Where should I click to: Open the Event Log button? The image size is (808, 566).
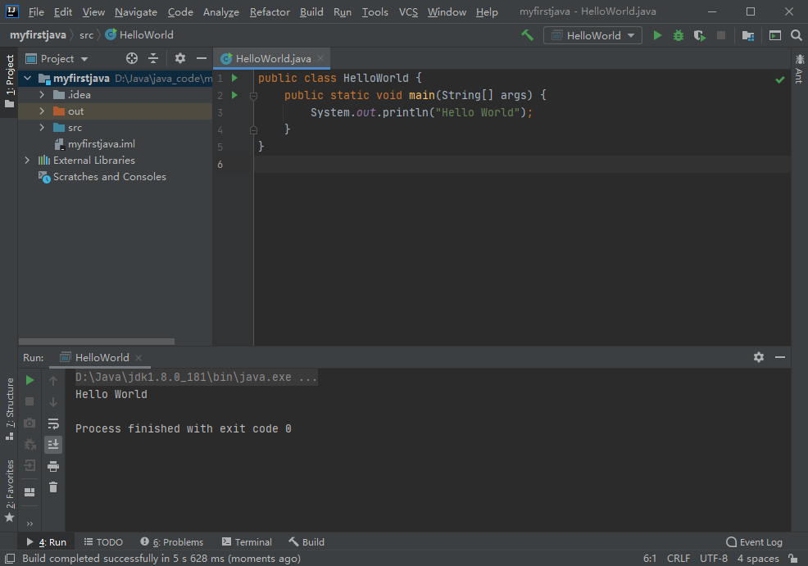754,541
